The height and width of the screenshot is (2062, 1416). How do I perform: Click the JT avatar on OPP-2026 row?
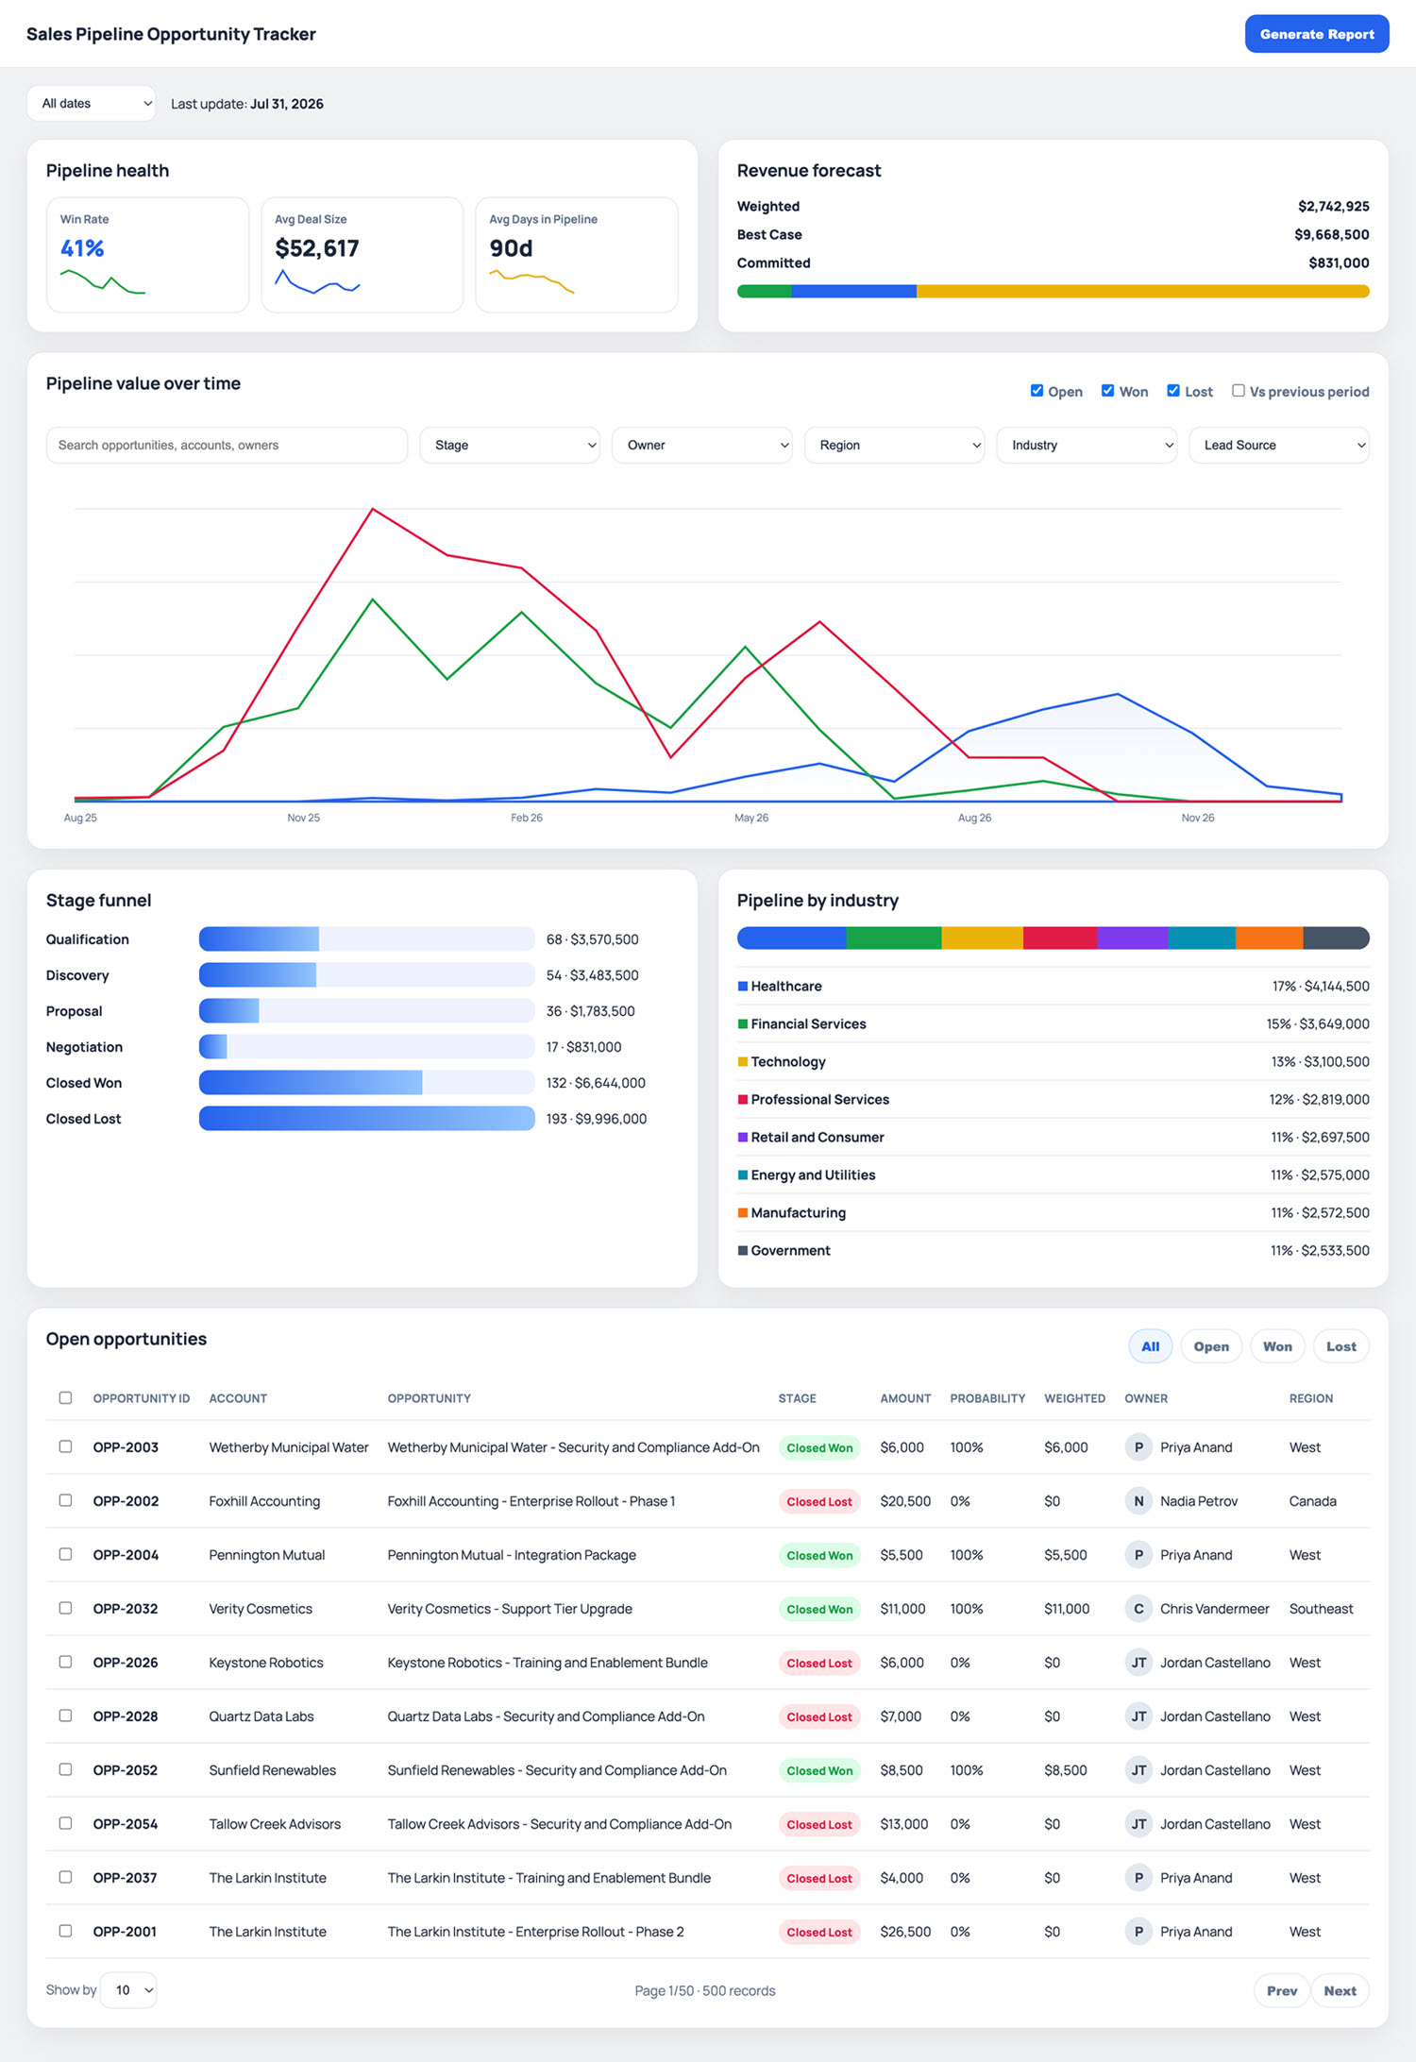(1138, 1663)
